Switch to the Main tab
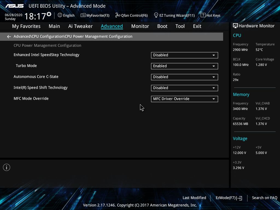Image resolution: width=280 pixels, height=210 pixels. click(54, 26)
